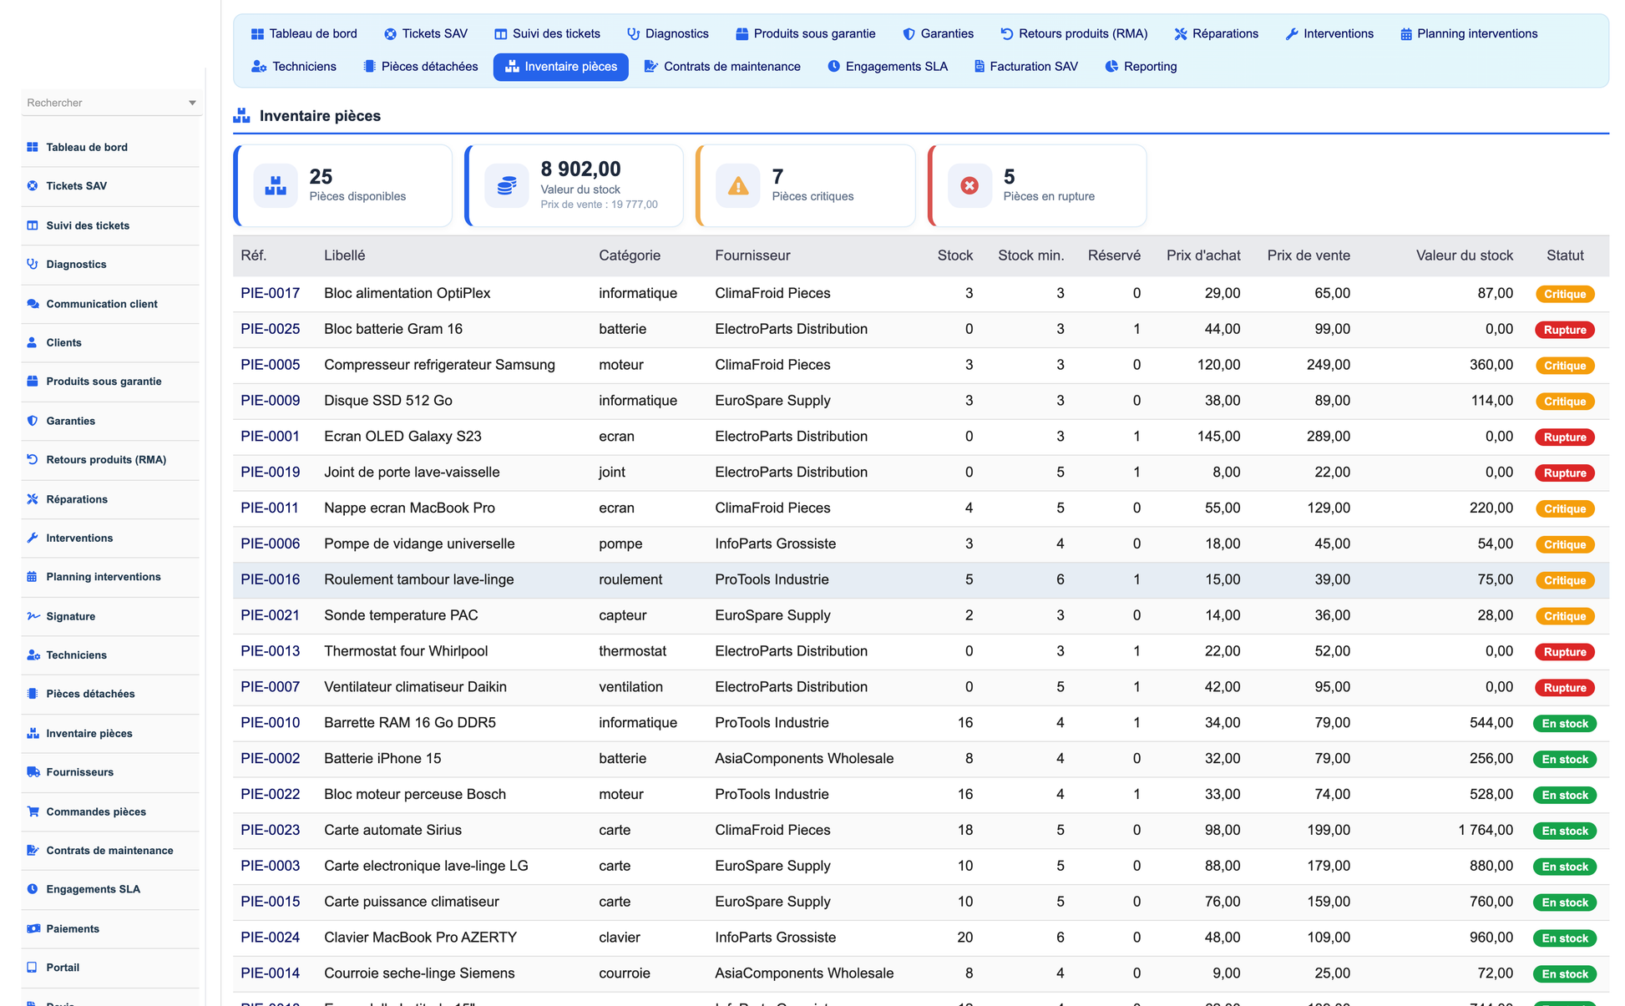The height and width of the screenshot is (1006, 1625).
Task: Click the Fournisseurs truck icon in sidebar
Action: coord(33,772)
